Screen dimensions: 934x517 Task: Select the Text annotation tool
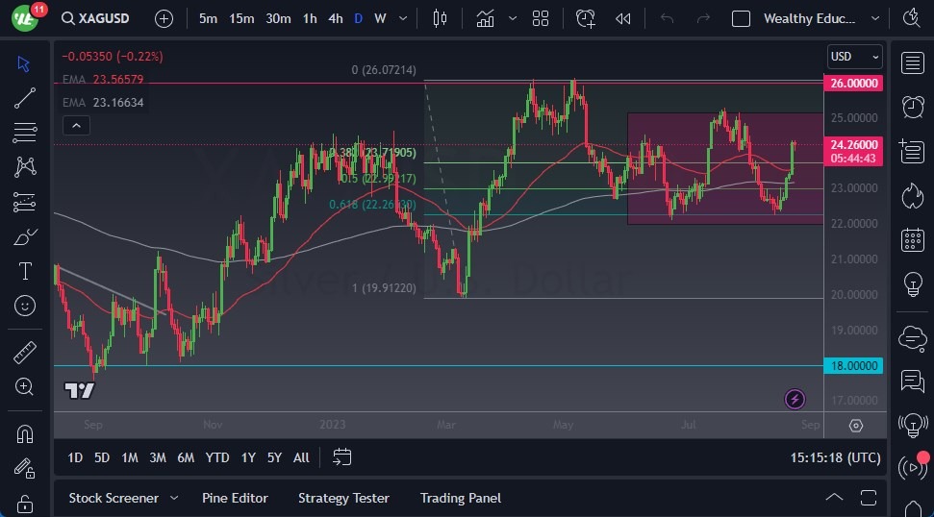(x=25, y=271)
